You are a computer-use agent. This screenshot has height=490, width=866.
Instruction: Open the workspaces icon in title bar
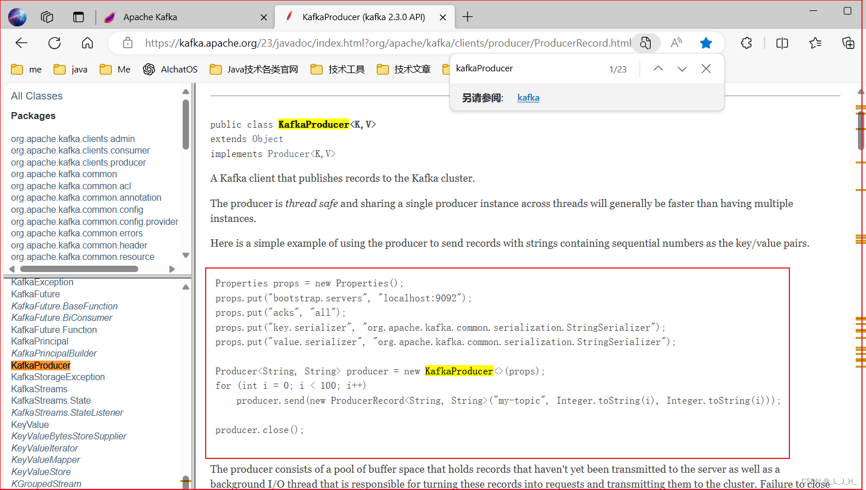tap(47, 17)
